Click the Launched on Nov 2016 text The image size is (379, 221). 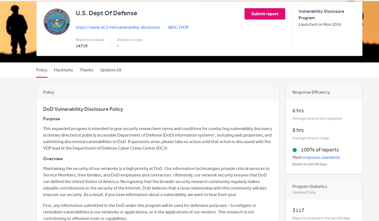(x=320, y=24)
